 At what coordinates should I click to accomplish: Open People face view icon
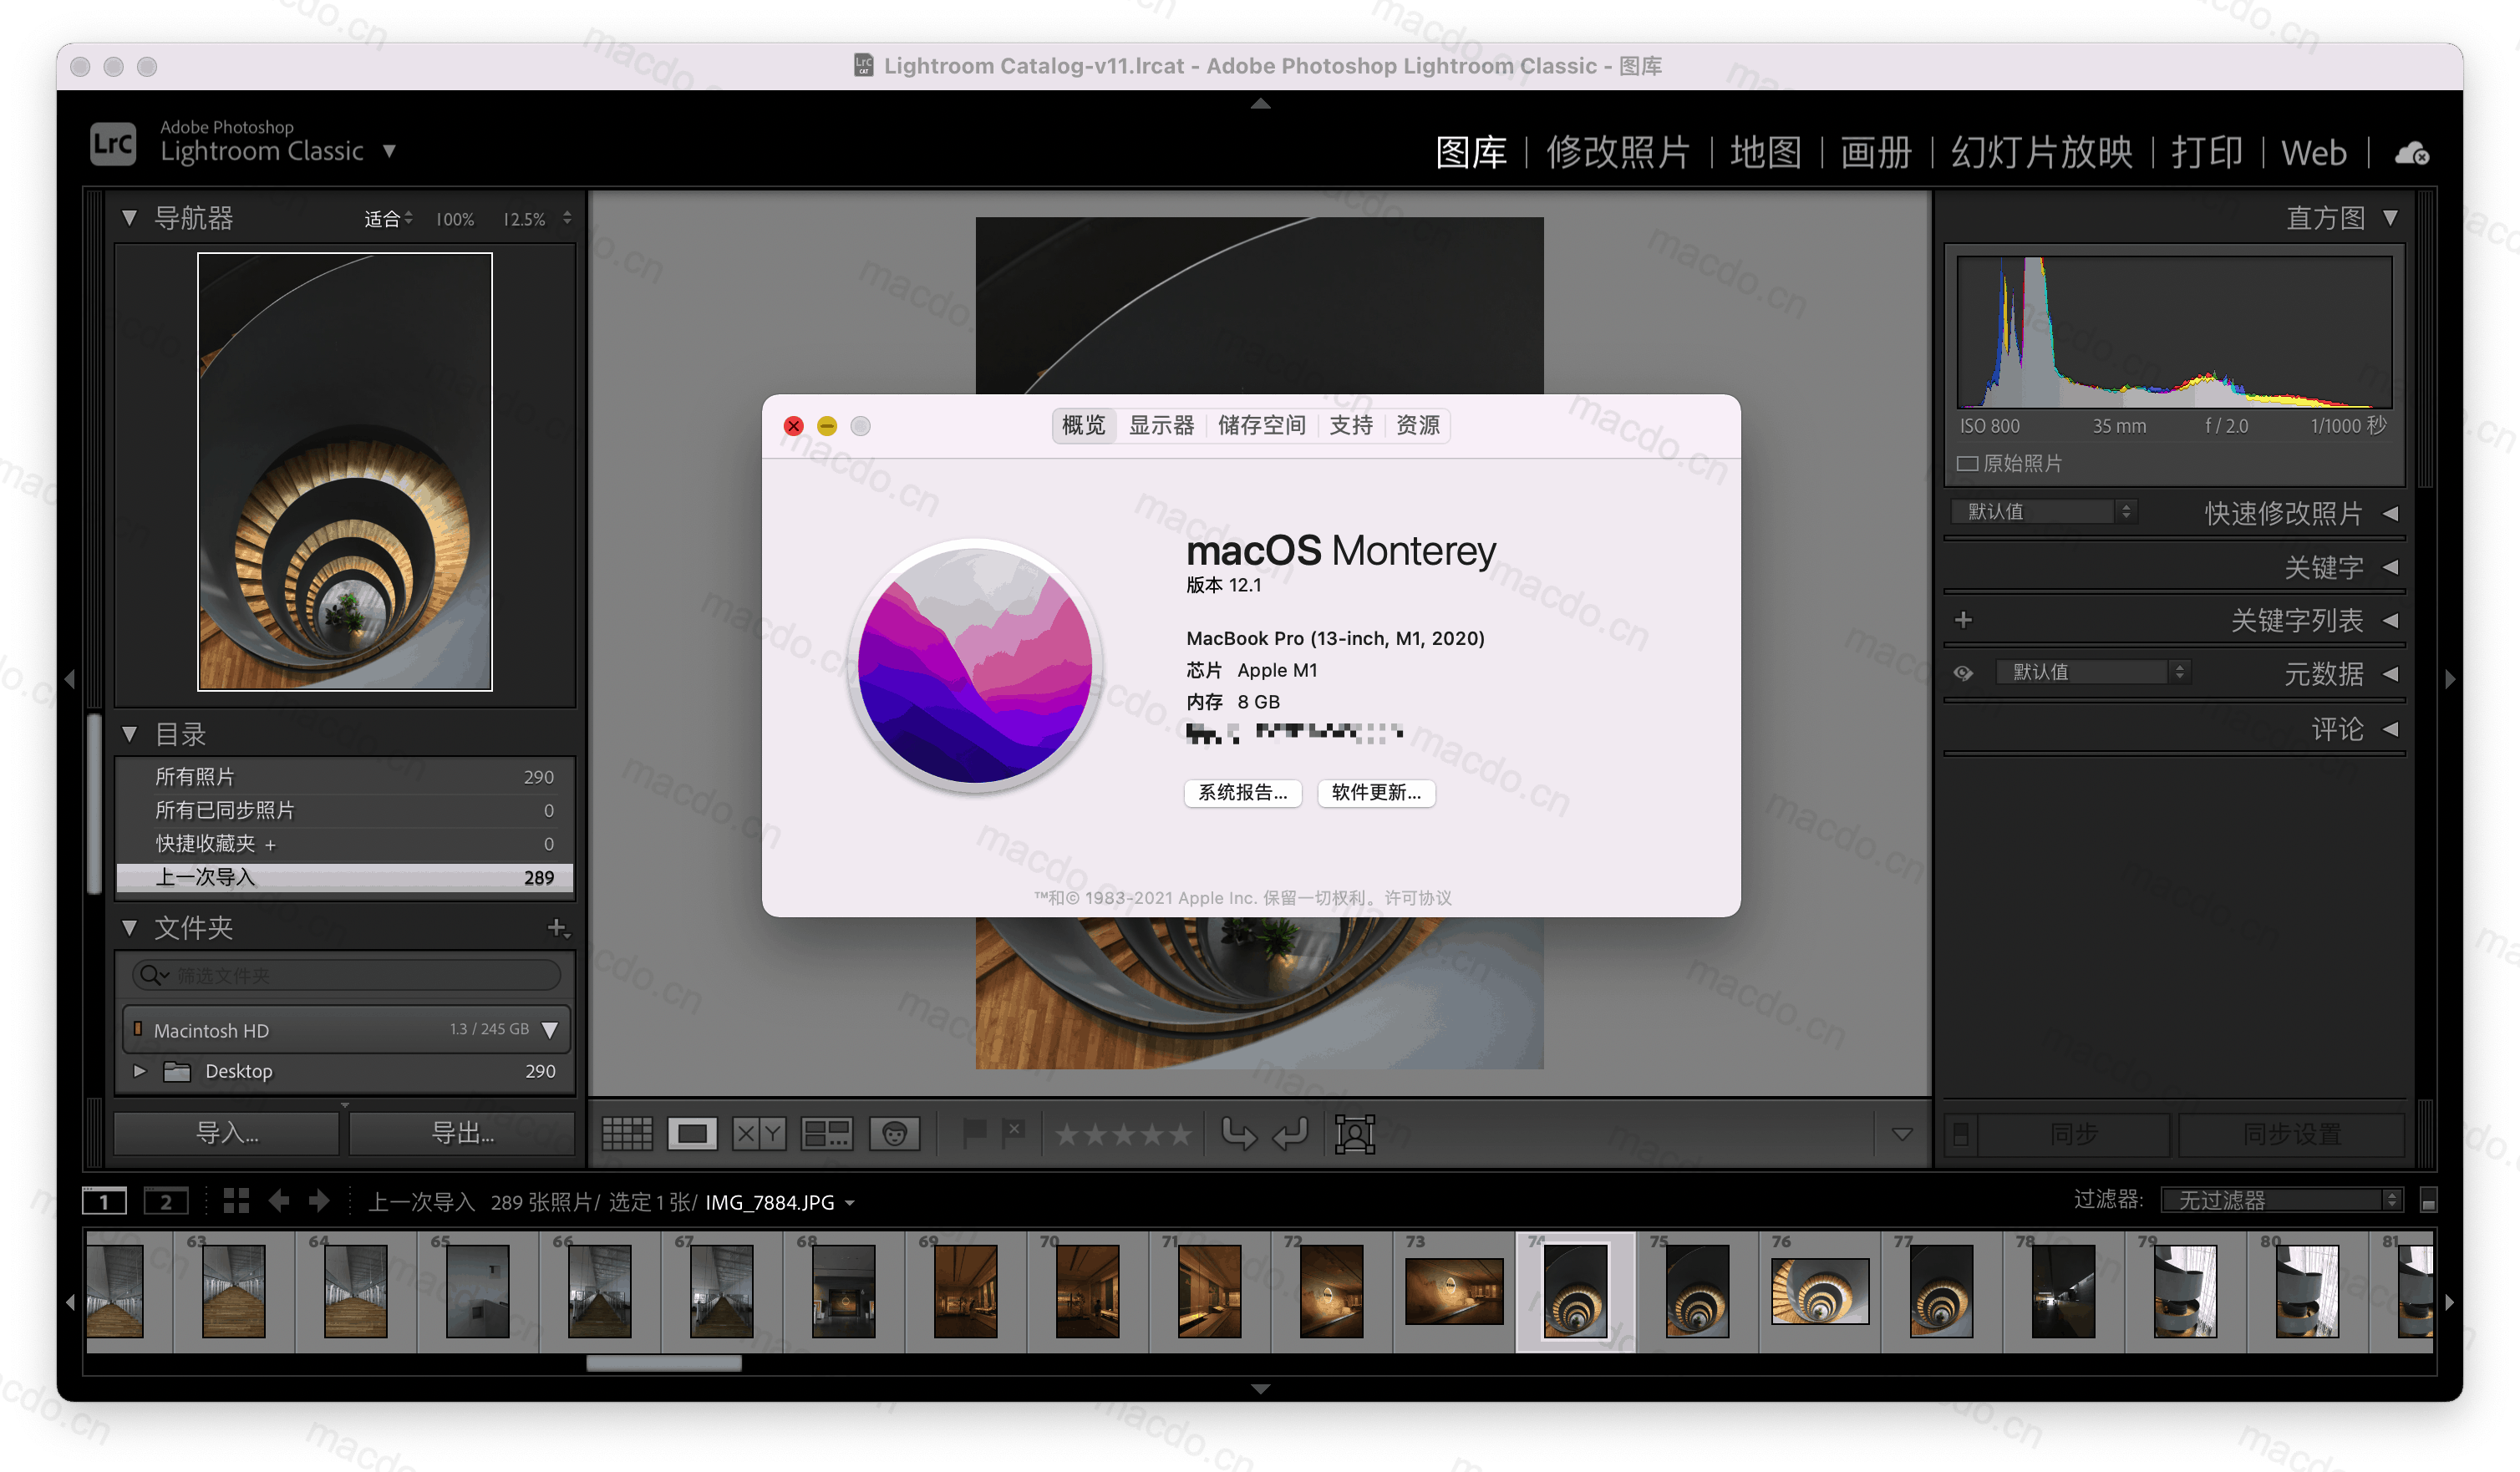click(x=895, y=1134)
